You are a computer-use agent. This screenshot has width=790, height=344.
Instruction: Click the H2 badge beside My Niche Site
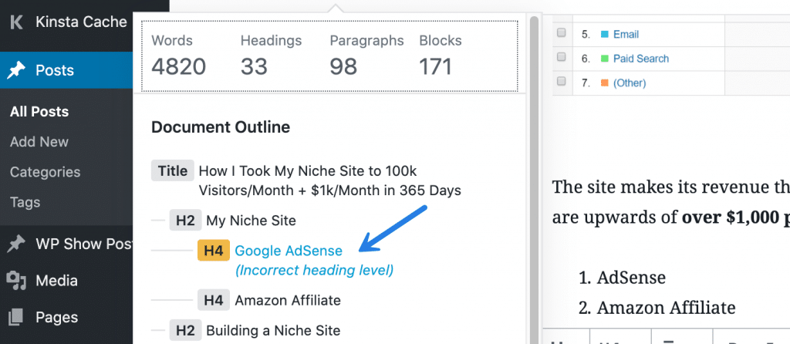(185, 221)
